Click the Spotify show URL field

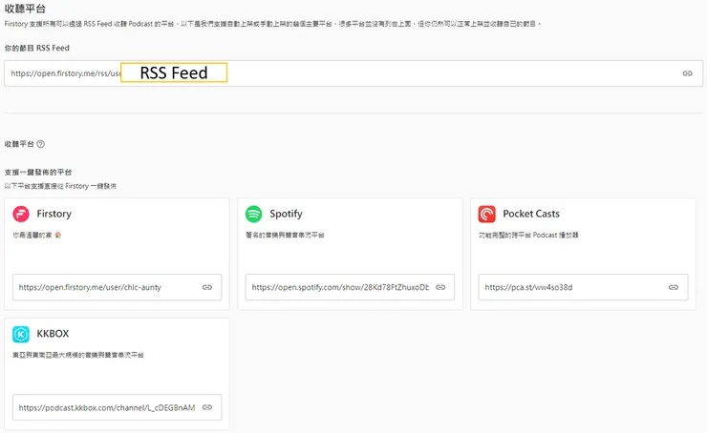(x=350, y=287)
